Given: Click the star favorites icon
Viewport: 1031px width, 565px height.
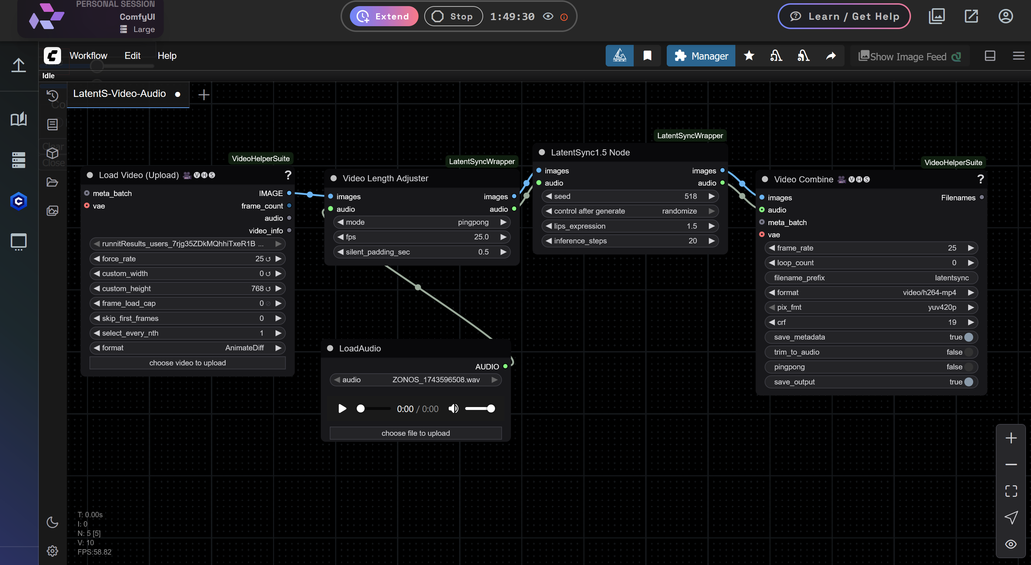Looking at the screenshot, I should tap(749, 56).
